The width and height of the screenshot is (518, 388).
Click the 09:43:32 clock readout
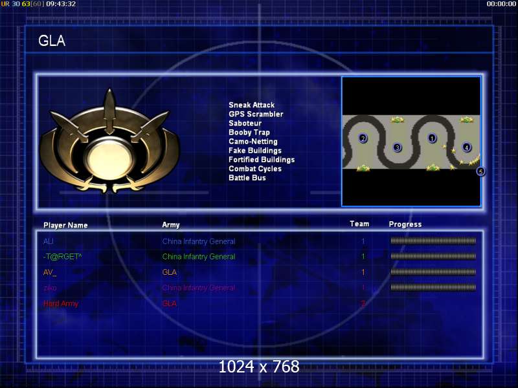coord(61,4)
